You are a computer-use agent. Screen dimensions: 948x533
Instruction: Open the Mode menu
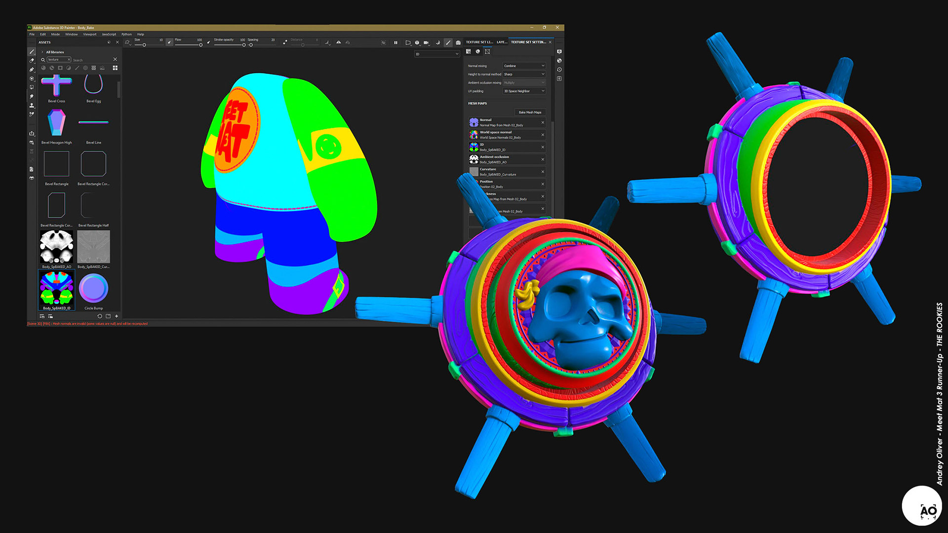point(55,35)
